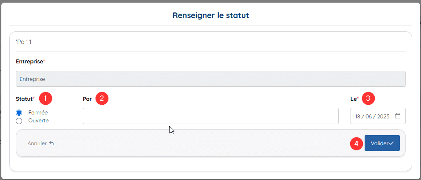Click the Renseigner le statut title
Image resolution: width=421 pixels, height=180 pixels.
tap(211, 15)
